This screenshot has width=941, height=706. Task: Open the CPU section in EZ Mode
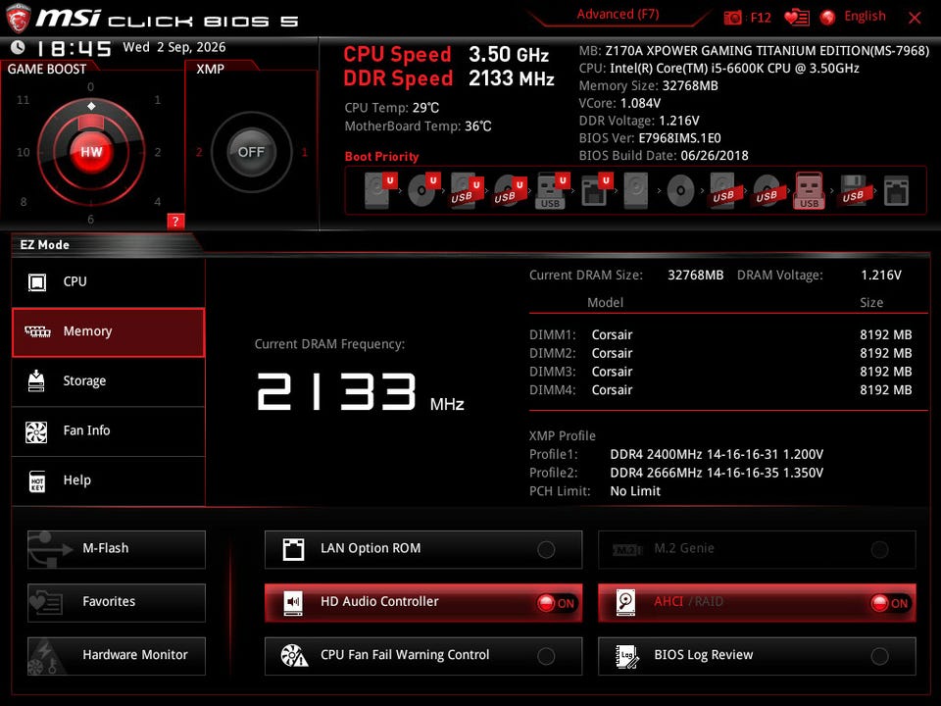click(x=108, y=282)
